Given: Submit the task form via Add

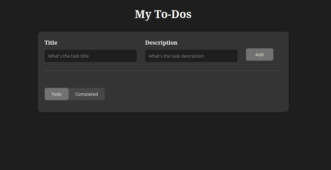Looking at the screenshot, I should pos(259,55).
